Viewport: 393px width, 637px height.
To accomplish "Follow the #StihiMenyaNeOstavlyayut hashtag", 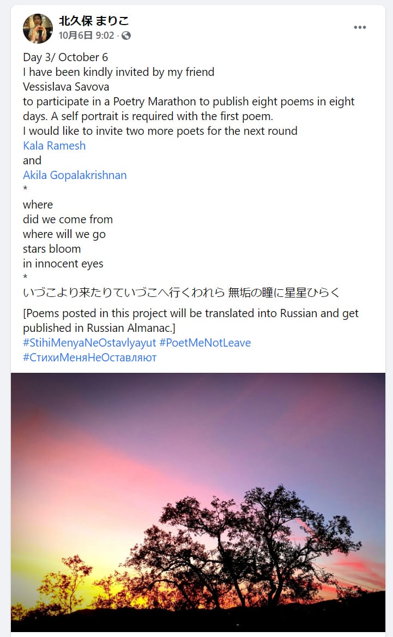I will [89, 343].
